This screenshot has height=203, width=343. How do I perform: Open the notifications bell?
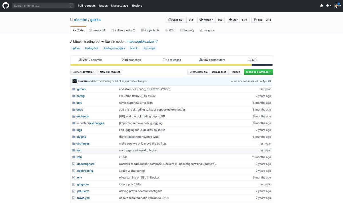[x=322, y=5]
